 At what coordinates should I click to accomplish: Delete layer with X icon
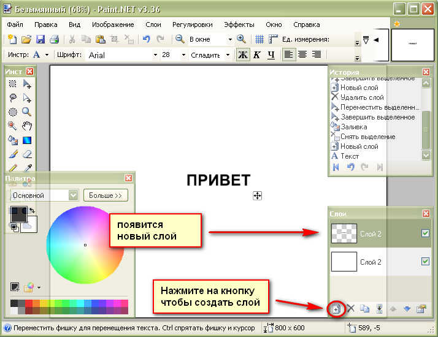(x=351, y=309)
